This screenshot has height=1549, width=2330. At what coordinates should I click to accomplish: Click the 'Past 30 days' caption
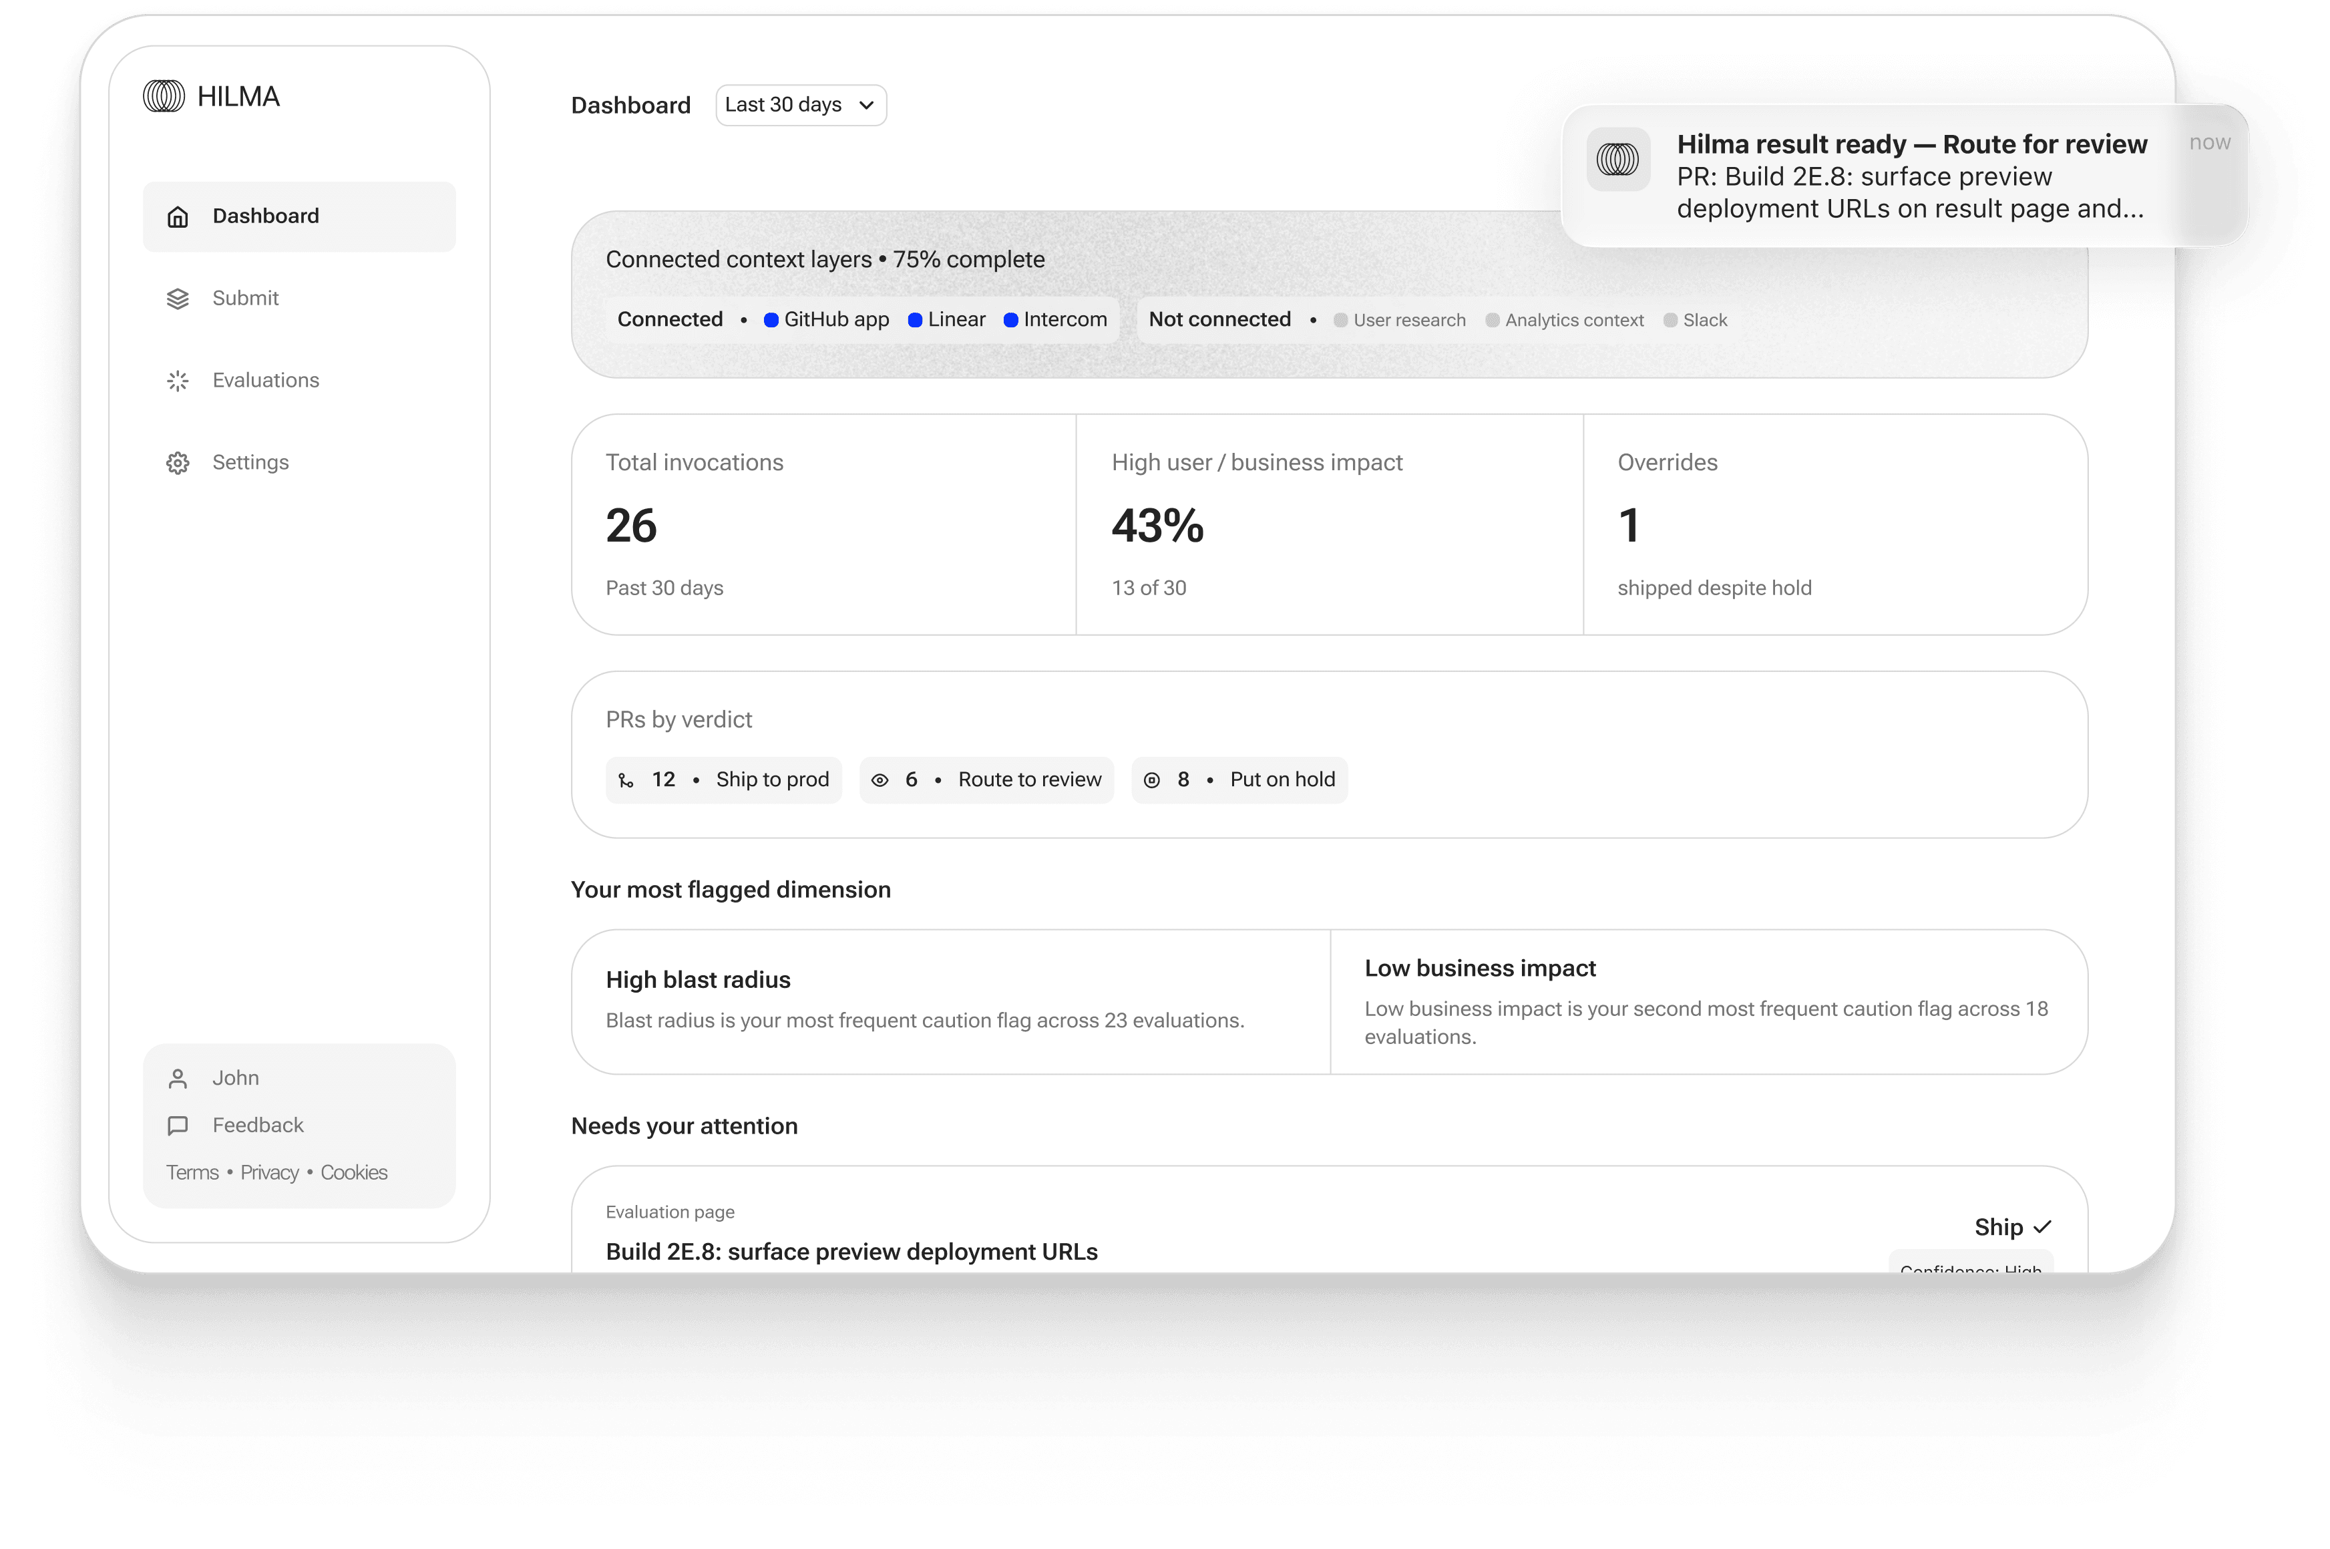tap(664, 588)
